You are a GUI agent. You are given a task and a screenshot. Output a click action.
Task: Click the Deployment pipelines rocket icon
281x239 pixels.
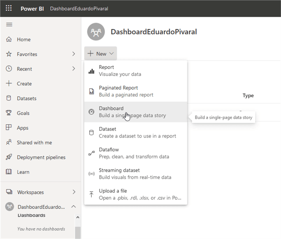pyautogui.click(x=9, y=157)
